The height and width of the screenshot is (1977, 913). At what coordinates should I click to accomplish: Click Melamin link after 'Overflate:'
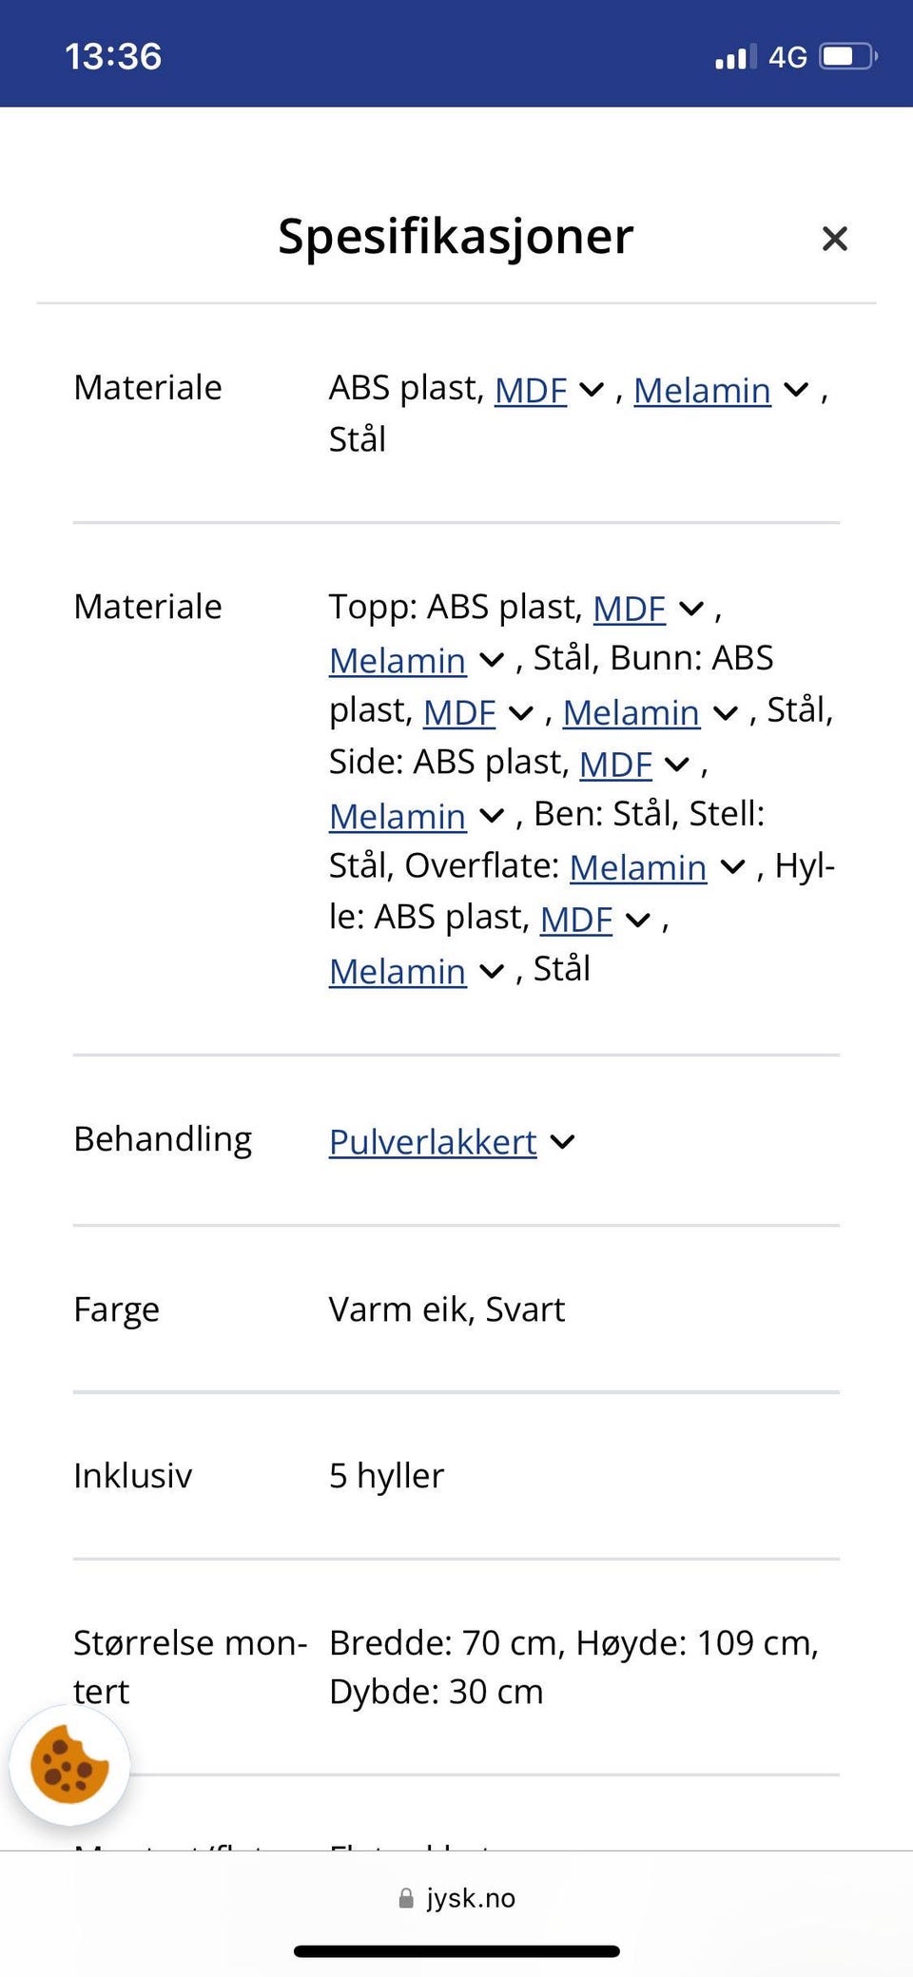638,867
